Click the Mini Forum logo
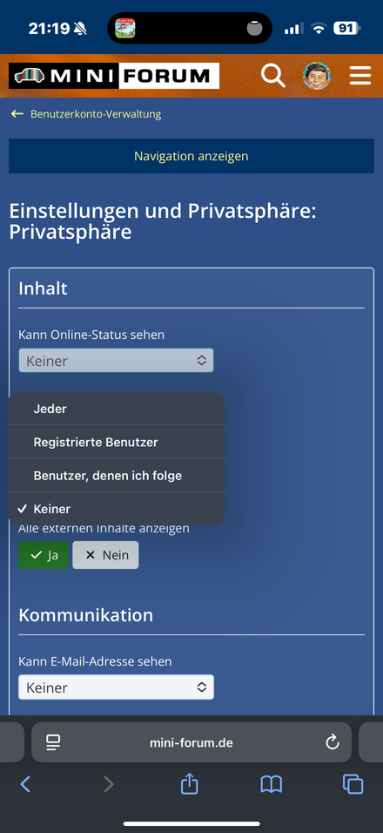Image resolution: width=383 pixels, height=833 pixels. 114,76
